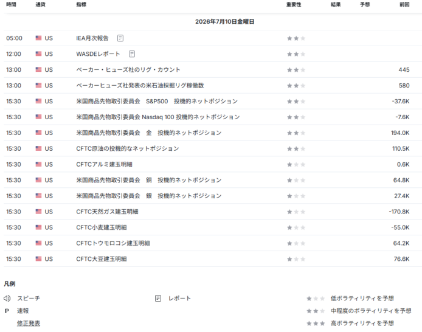Screen dimensions: 422x332
Task: Open the CFTC大豆建玉明細 indicator
Action: pyautogui.click(x=102, y=259)
